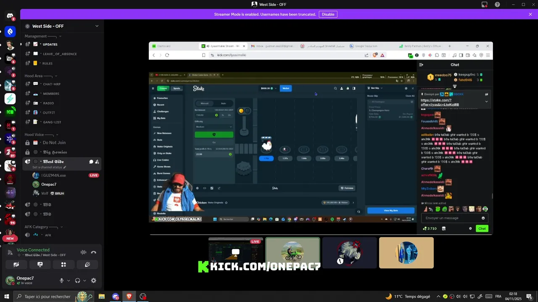
Task: Open activities launcher in voice panel
Action: tap(63, 265)
